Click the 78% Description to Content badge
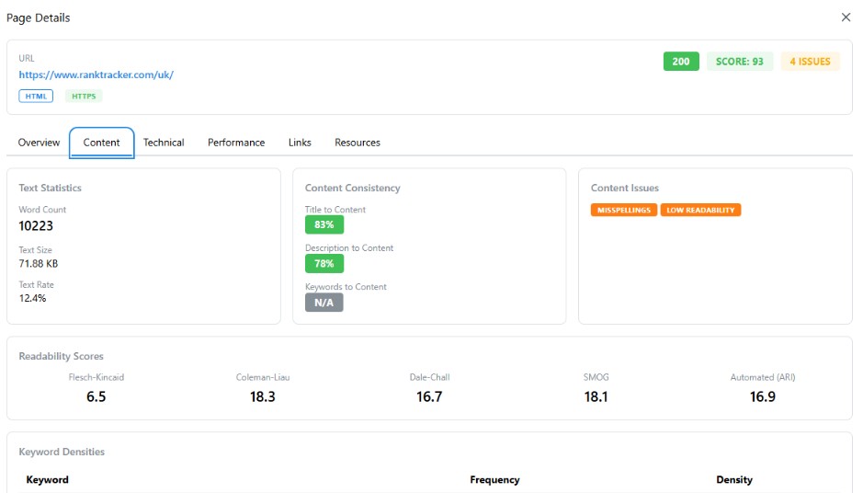 (324, 263)
